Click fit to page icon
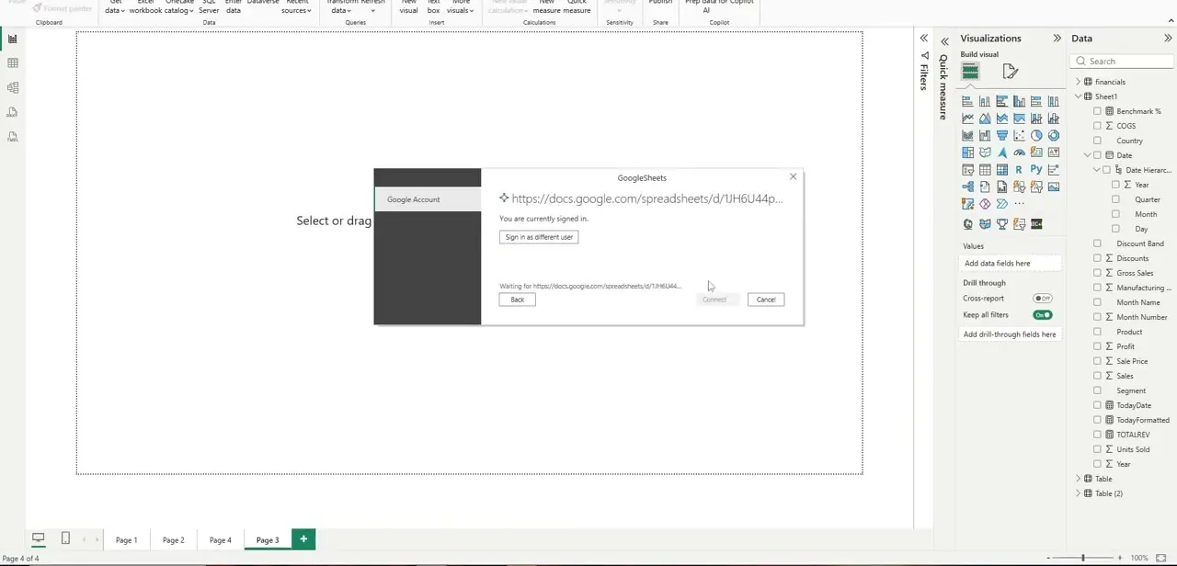1177x566 pixels. coord(1161,558)
